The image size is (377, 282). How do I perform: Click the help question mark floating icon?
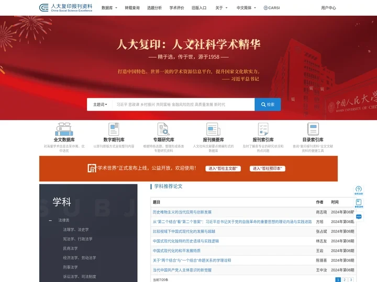point(359,191)
